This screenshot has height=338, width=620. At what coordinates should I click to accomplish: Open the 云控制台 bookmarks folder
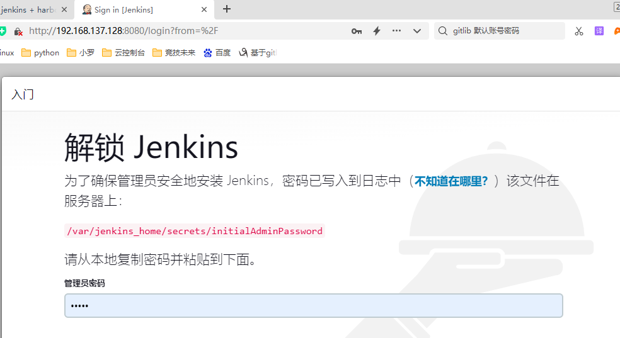pos(123,52)
